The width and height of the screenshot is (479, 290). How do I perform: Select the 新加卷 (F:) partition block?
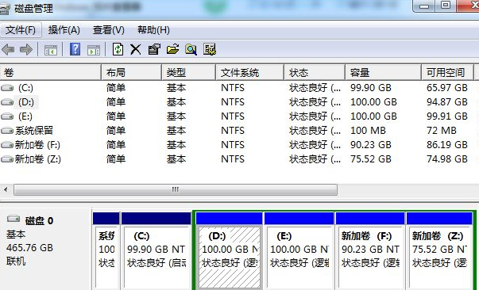pos(370,250)
